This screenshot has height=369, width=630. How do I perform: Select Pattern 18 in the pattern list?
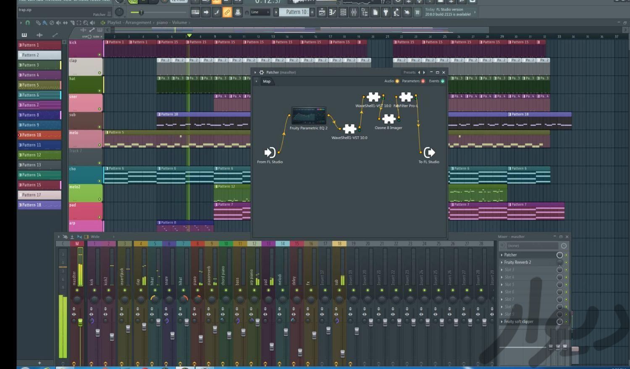click(39, 205)
